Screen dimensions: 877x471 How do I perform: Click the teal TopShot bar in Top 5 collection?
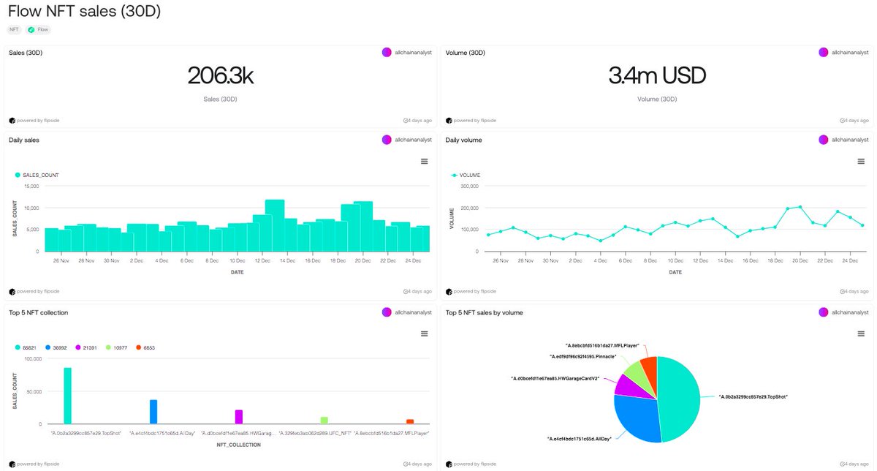point(68,396)
